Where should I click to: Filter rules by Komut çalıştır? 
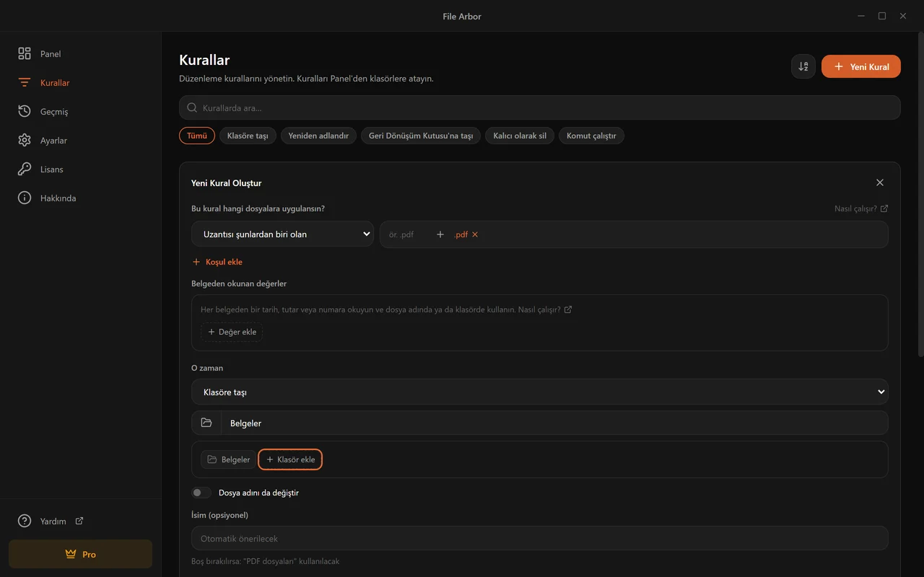tap(591, 136)
